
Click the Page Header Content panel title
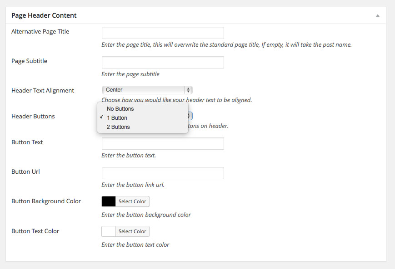click(44, 15)
